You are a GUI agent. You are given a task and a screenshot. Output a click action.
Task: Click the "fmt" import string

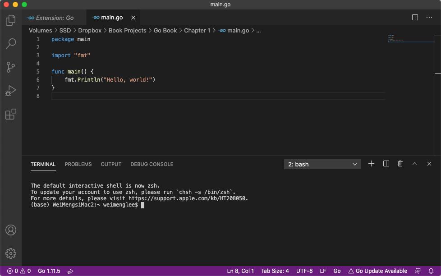click(82, 55)
